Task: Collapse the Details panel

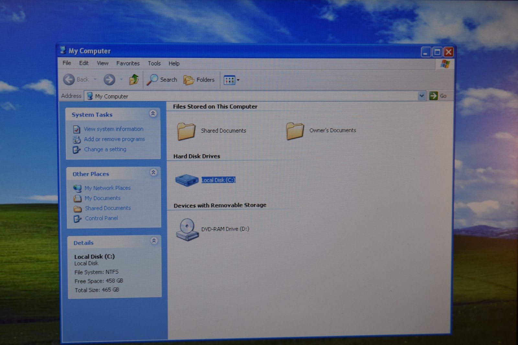Action: [154, 241]
